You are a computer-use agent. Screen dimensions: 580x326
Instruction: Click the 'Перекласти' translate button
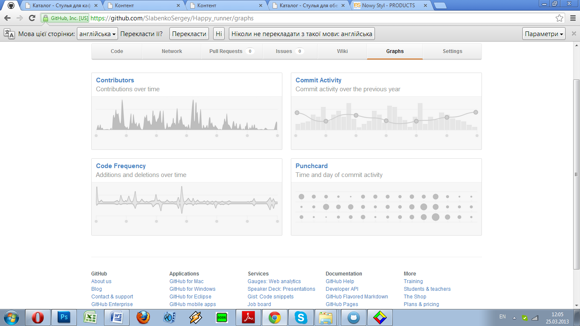[x=189, y=34]
